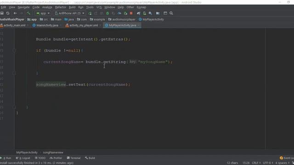The height and width of the screenshot is (165, 294).
Task: Click the Search Everywhere magnifier icon
Action: tap(171, 13)
